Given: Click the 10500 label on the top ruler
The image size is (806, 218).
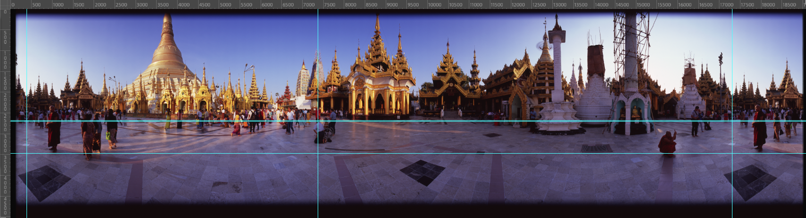Looking at the screenshot, I should (456, 4).
